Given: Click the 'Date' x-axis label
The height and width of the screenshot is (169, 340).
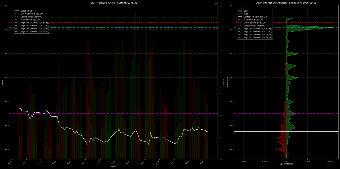Looking at the screenshot, I should (113, 166).
